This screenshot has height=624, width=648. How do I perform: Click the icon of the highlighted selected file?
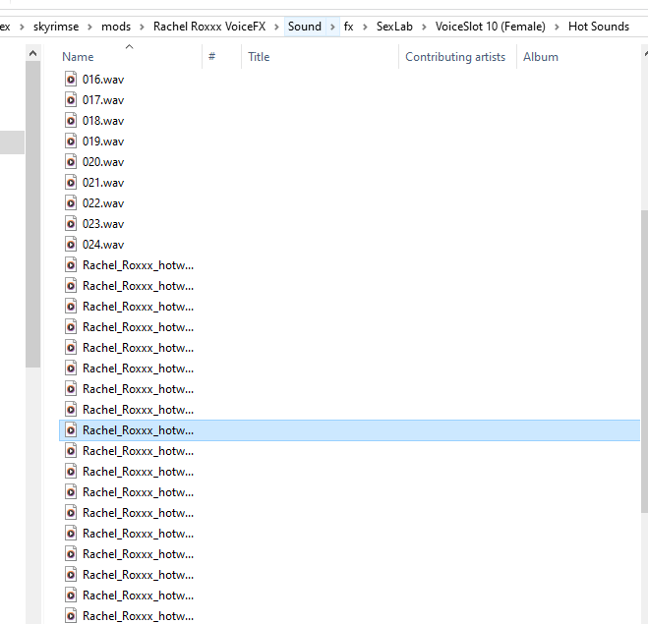[x=71, y=429]
